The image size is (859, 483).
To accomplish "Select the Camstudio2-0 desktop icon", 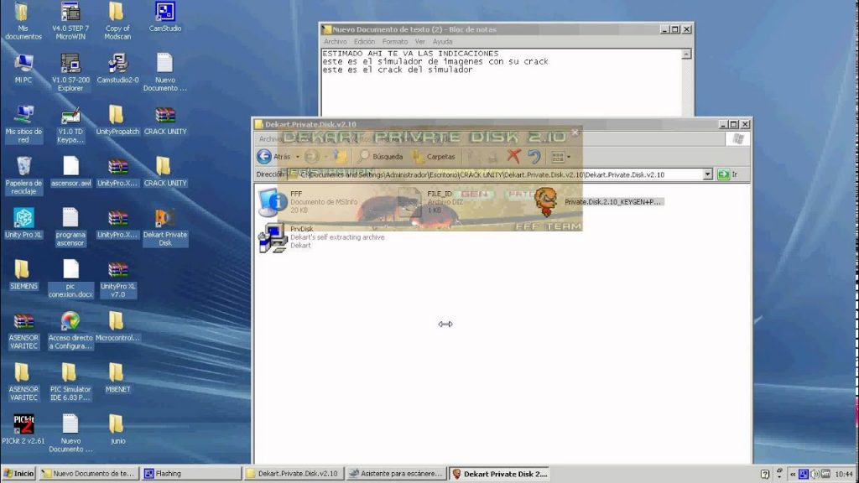I will pyautogui.click(x=117, y=69).
